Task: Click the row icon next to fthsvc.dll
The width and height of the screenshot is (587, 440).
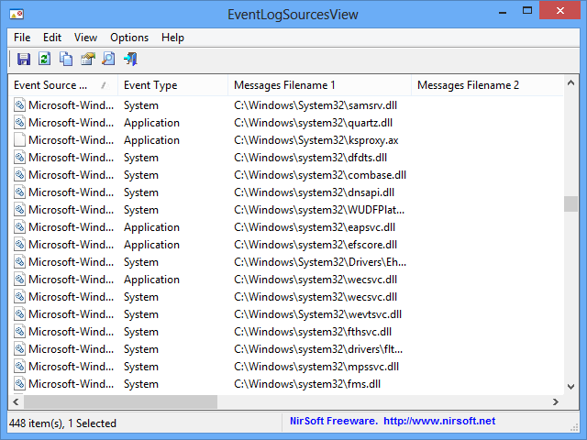Action: click(19, 332)
